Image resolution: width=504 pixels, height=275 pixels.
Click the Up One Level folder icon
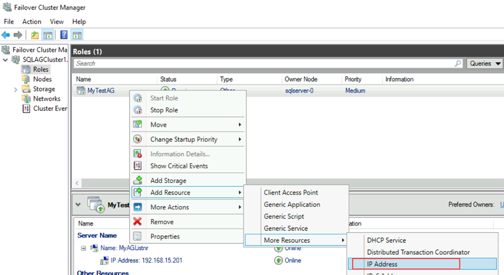coord(34,35)
